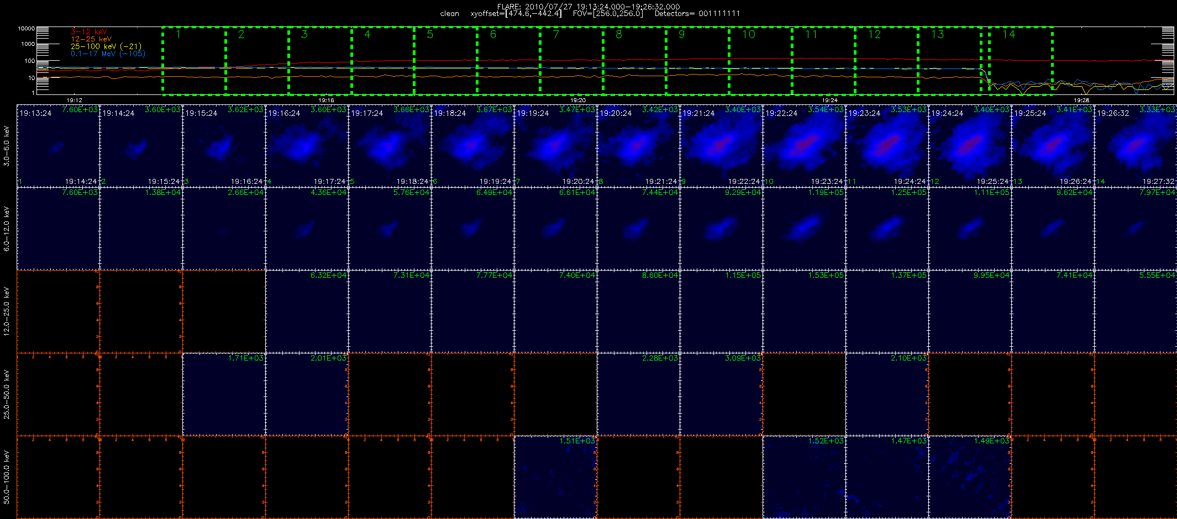
Task: Click the '25.0-50.0 keV' row label
Action: (x=7, y=394)
